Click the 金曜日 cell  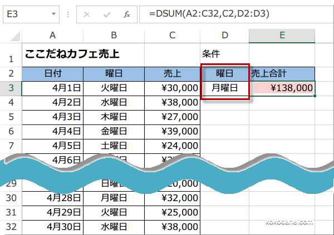[x=114, y=132]
